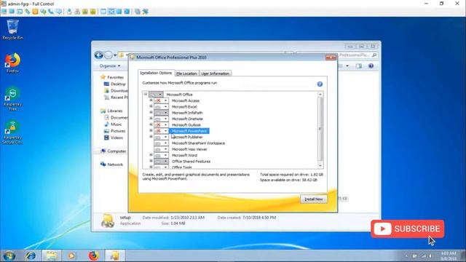
Task: Open Pictures library in Explorer sidebar
Action: 115,131
